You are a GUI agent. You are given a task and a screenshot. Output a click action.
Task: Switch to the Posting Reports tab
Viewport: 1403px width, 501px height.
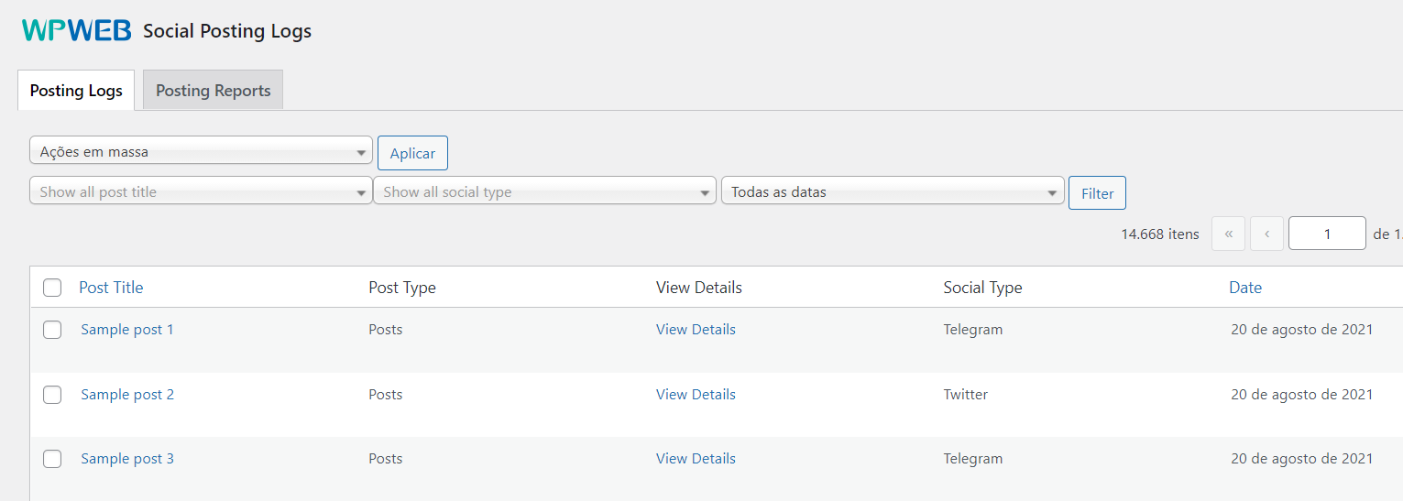tap(213, 91)
